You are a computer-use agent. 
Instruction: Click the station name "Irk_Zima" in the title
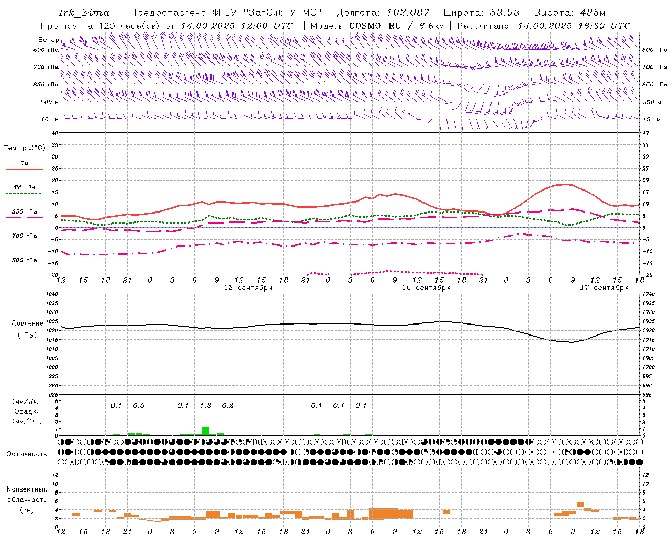coord(84,13)
